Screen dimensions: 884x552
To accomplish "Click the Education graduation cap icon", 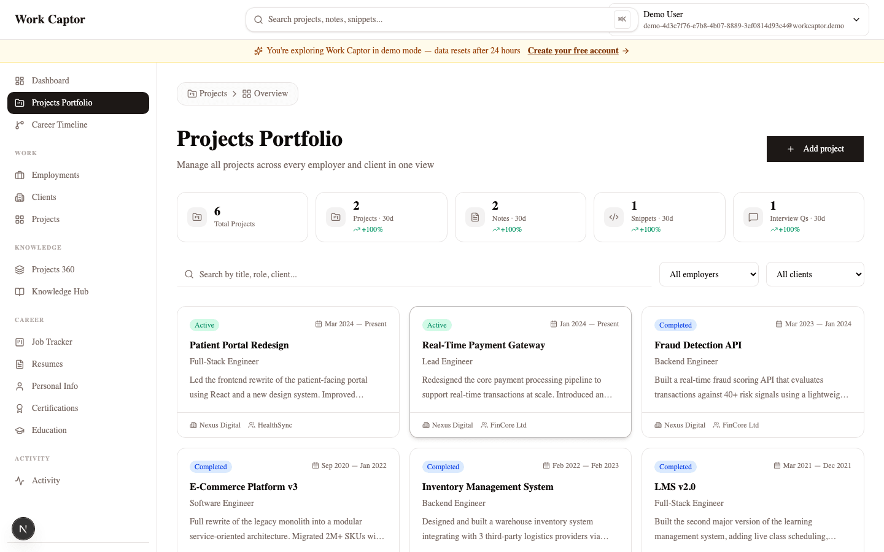I will 20,431.
